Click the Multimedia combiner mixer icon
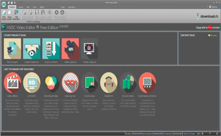 pyautogui.click(x=147, y=82)
